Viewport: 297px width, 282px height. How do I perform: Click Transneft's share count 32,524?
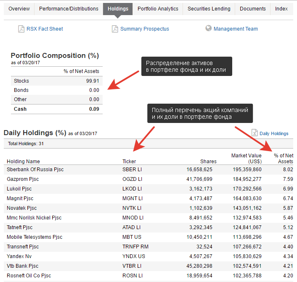pyautogui.click(x=204, y=247)
